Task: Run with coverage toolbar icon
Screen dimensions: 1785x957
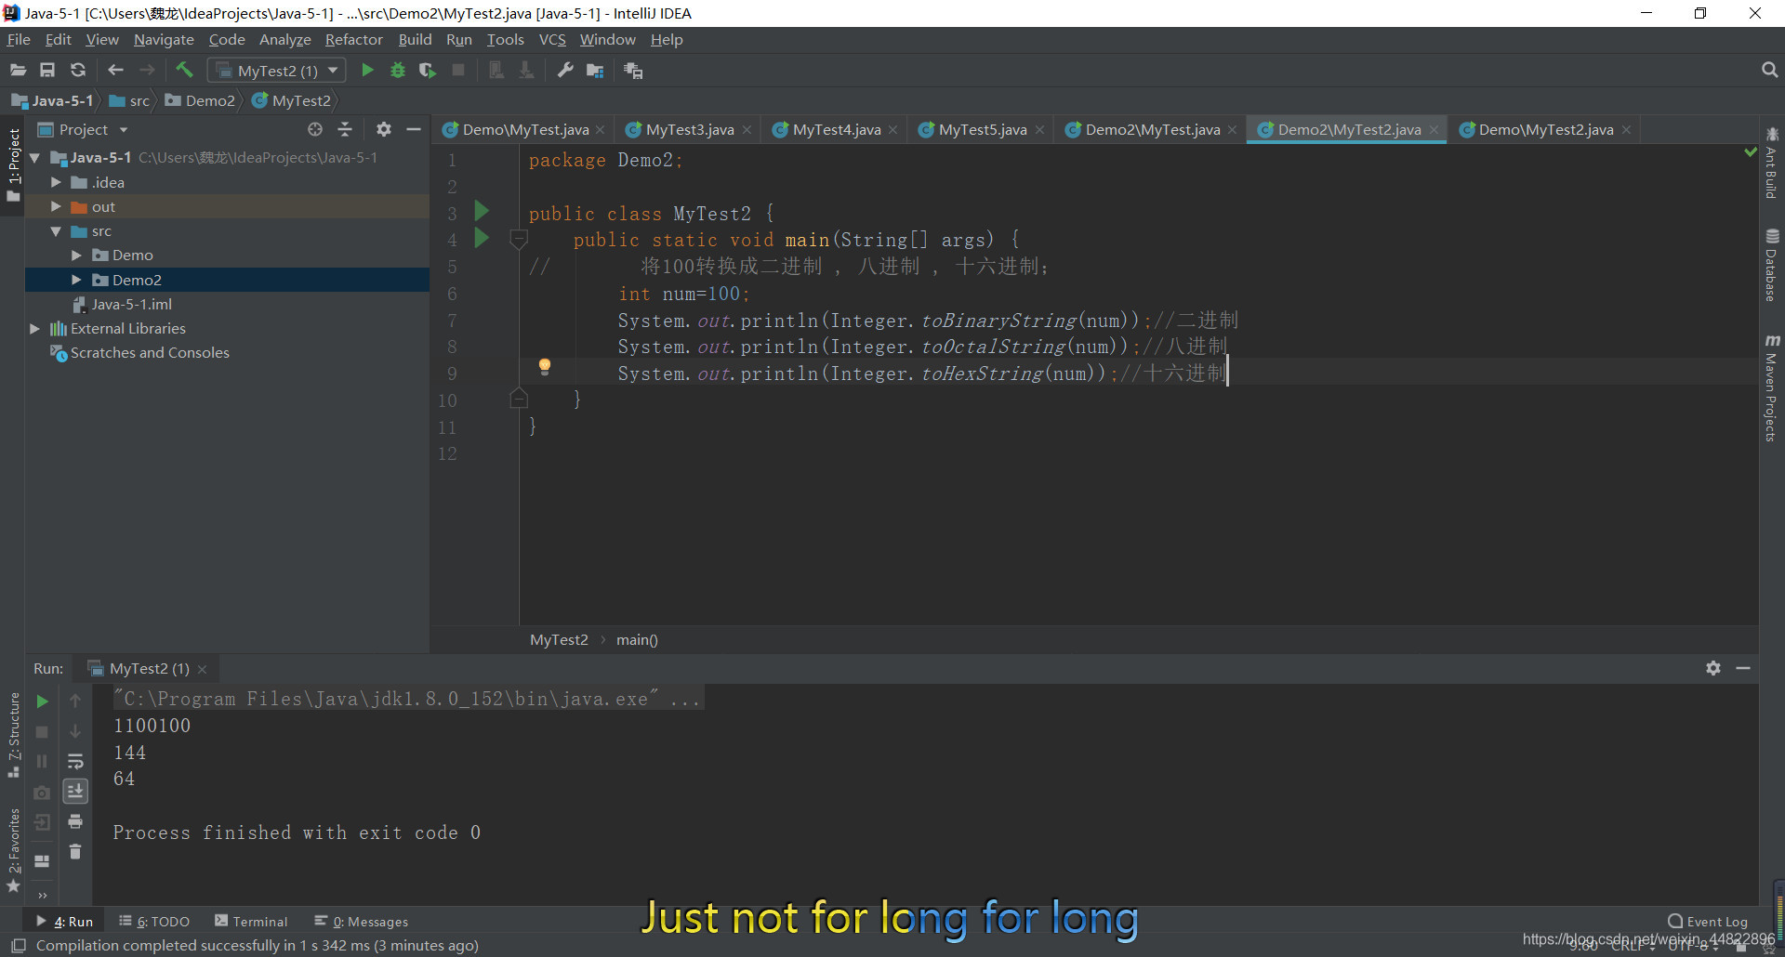Action: point(428,71)
